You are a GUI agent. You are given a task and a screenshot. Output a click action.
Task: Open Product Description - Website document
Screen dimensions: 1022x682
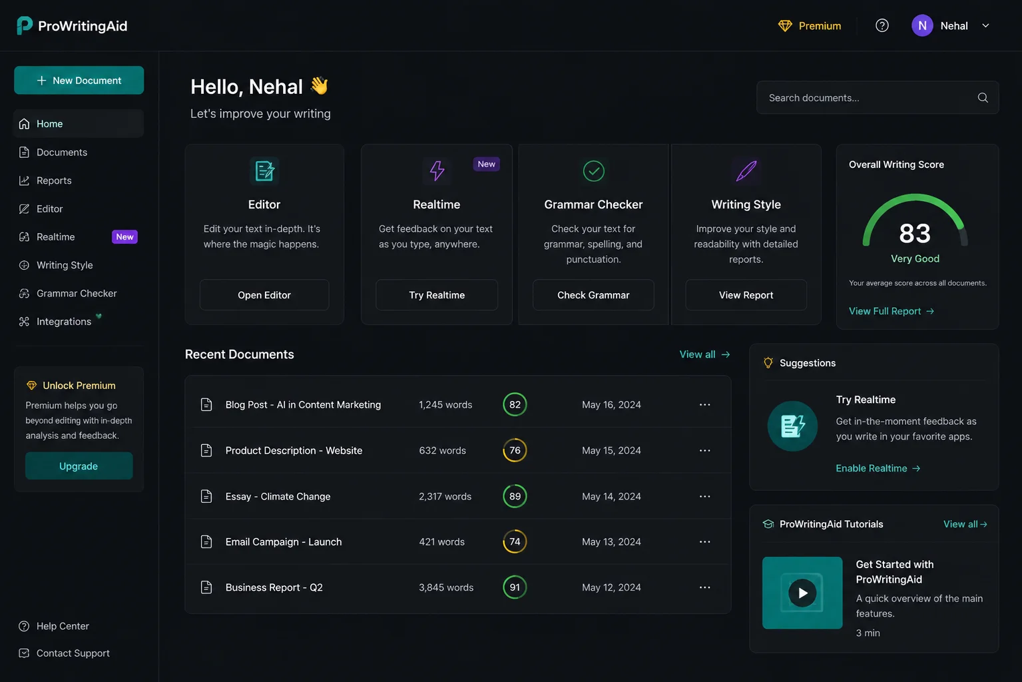point(294,450)
